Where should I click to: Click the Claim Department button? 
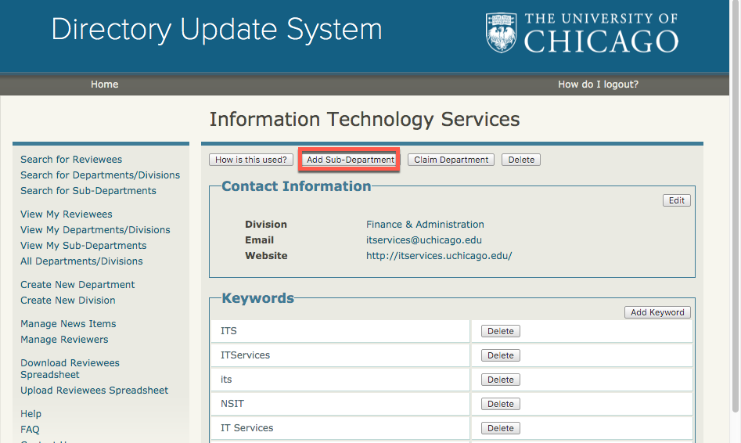pyautogui.click(x=451, y=160)
